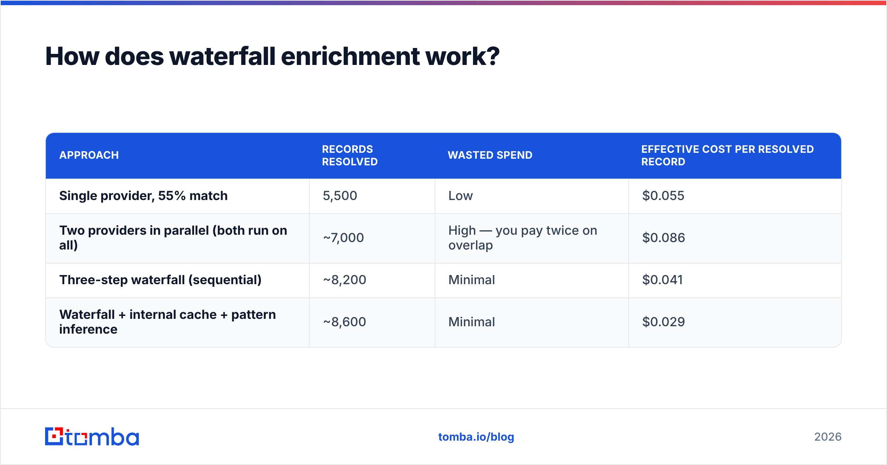Select the WASTED SPEND column header
The width and height of the screenshot is (887, 465).
tap(490, 155)
